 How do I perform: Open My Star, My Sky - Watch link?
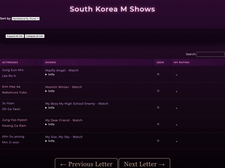tap(64, 137)
